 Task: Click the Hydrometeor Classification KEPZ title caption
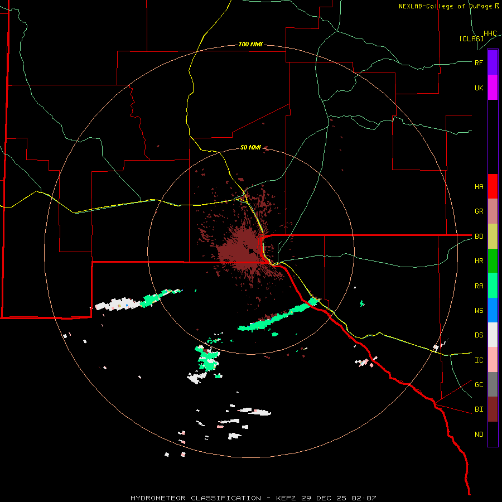(x=253, y=498)
